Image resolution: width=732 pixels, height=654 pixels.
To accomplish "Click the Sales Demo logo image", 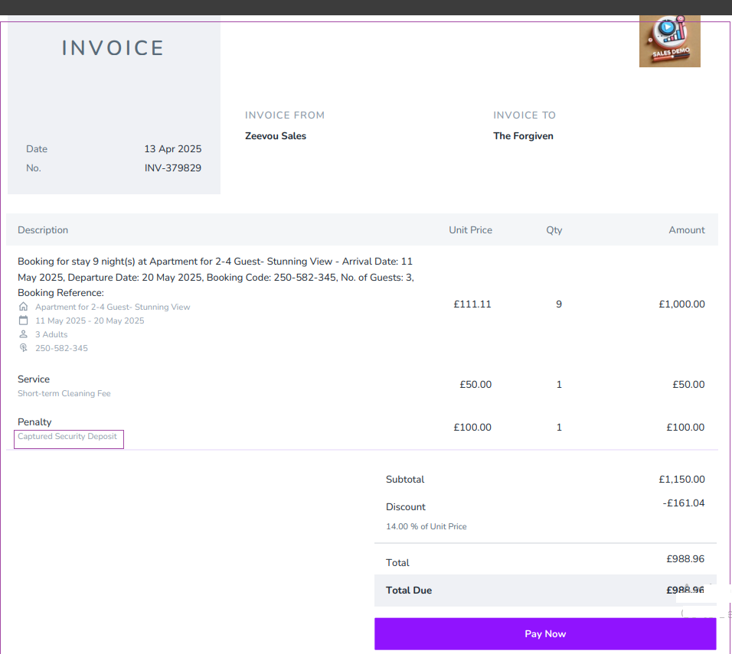I will pyautogui.click(x=669, y=41).
